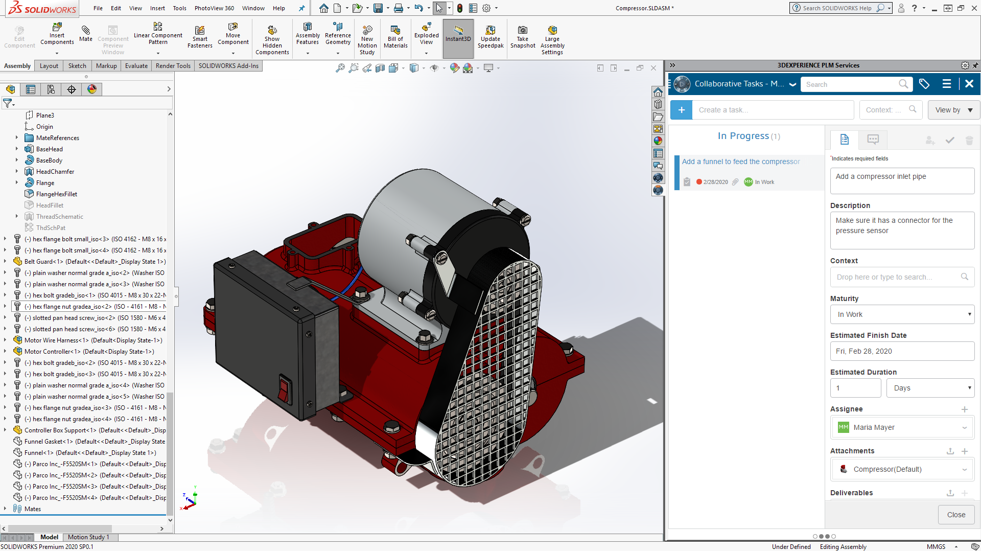Open the Smart Fasteners tool
981x552 pixels.
(x=199, y=36)
